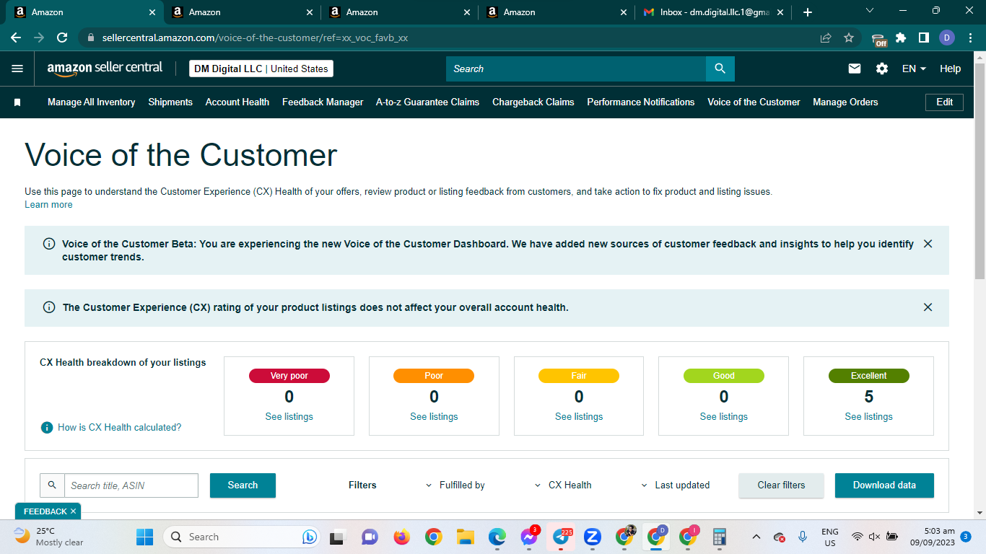The width and height of the screenshot is (986, 554).
Task: Click the browser forward arrow
Action: (39, 38)
